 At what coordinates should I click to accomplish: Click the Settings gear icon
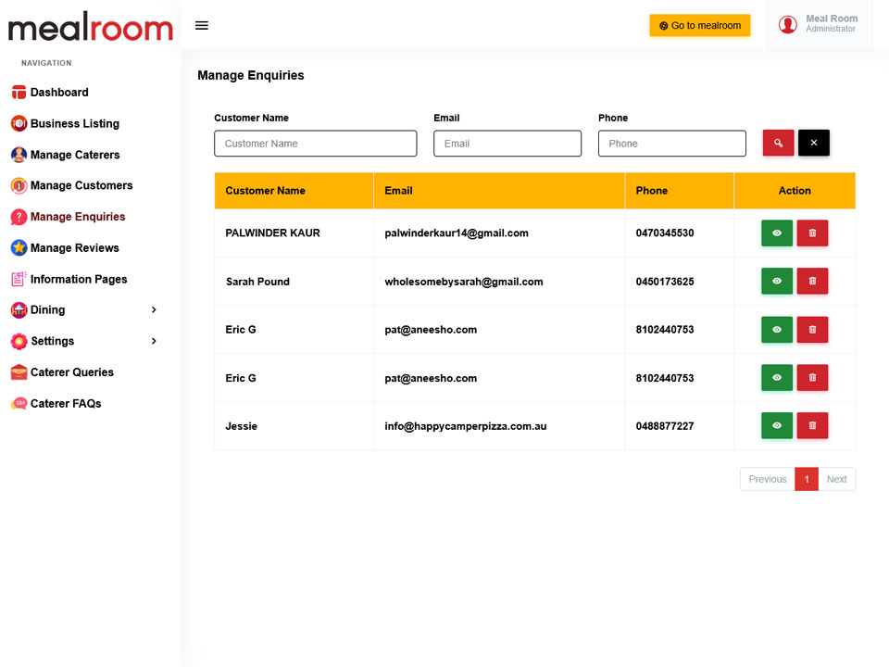pos(19,341)
